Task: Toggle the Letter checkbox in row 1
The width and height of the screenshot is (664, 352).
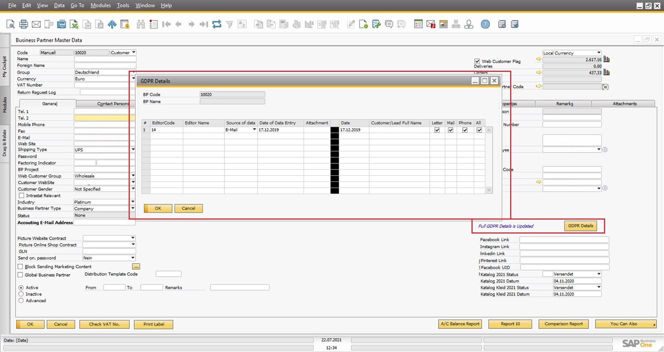Action: click(437, 130)
